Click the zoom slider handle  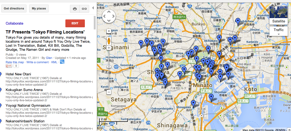pyautogui.click(x=109, y=67)
